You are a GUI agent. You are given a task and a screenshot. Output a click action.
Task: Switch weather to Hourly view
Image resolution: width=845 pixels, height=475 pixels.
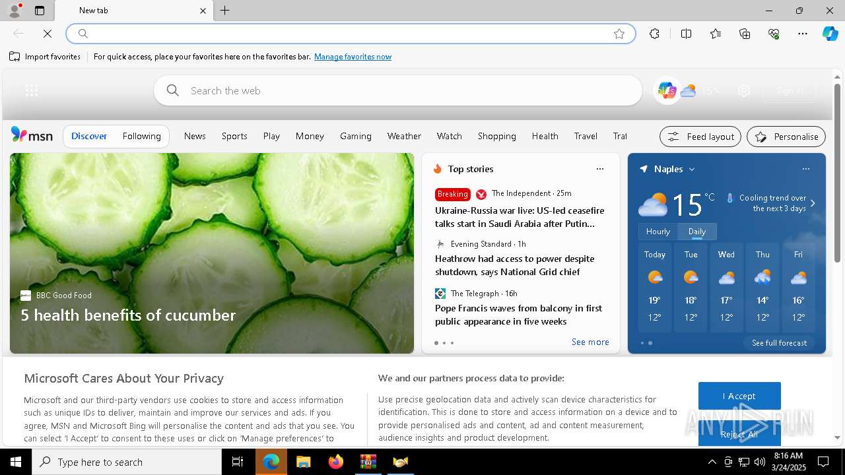(x=658, y=232)
